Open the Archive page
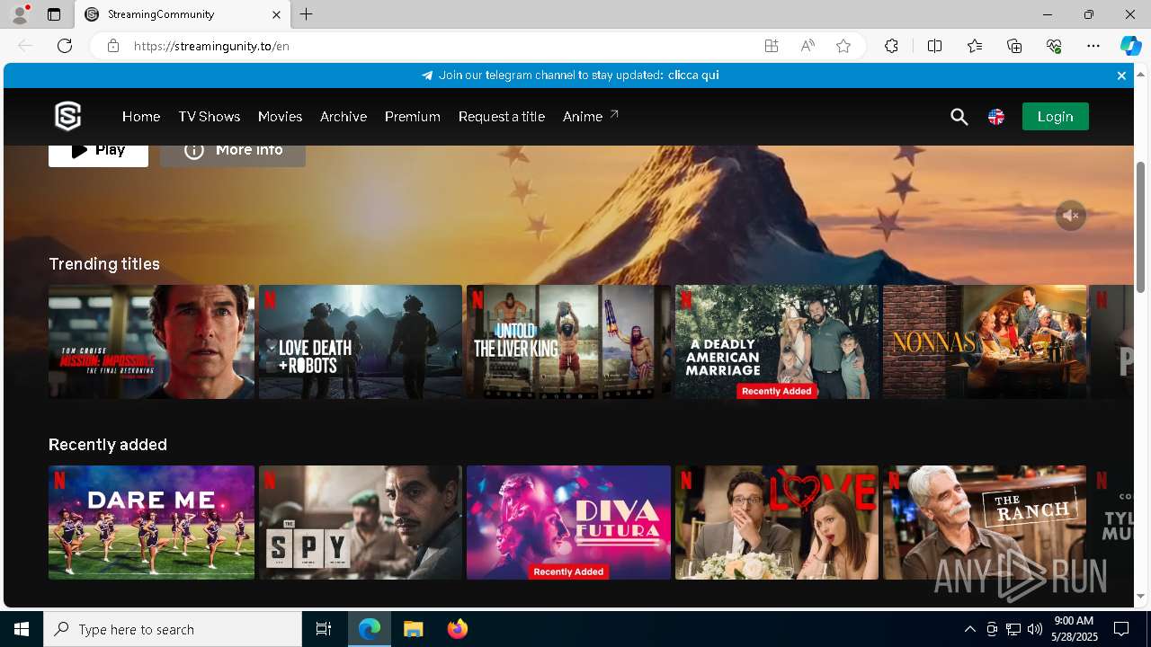 point(344,117)
